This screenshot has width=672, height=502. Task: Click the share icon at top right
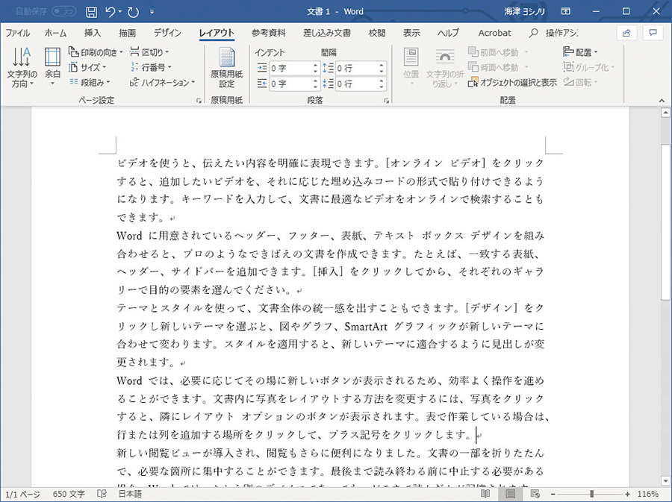point(626,33)
